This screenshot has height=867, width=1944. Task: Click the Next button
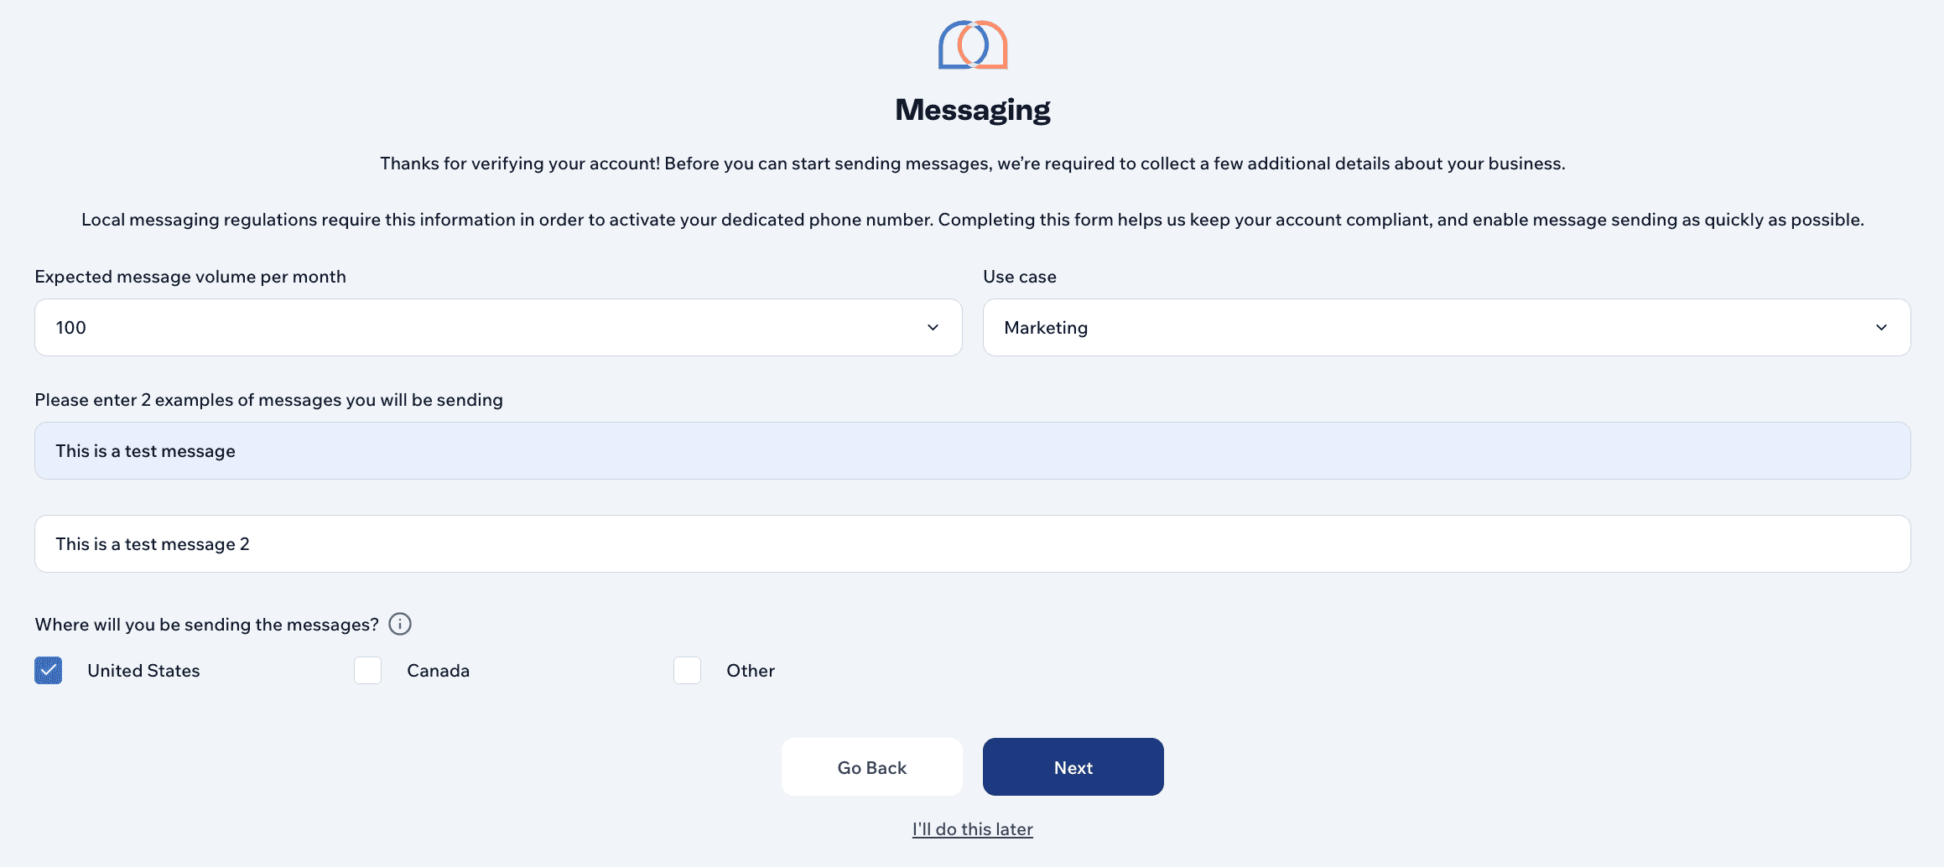click(1073, 766)
